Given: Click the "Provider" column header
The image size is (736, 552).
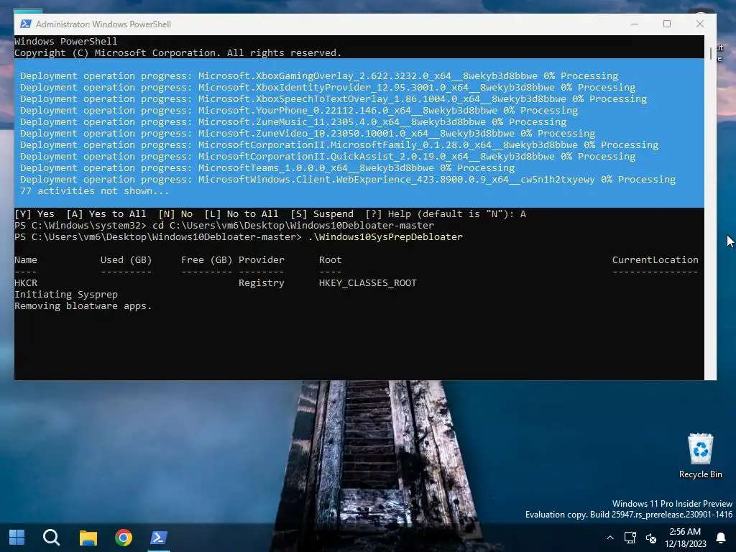Looking at the screenshot, I should click(x=261, y=260).
